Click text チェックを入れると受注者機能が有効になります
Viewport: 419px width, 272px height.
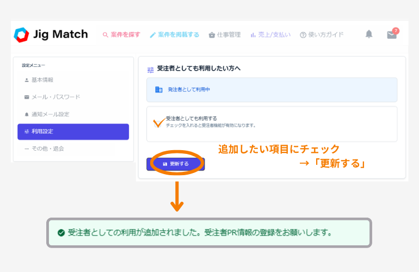tap(211, 125)
